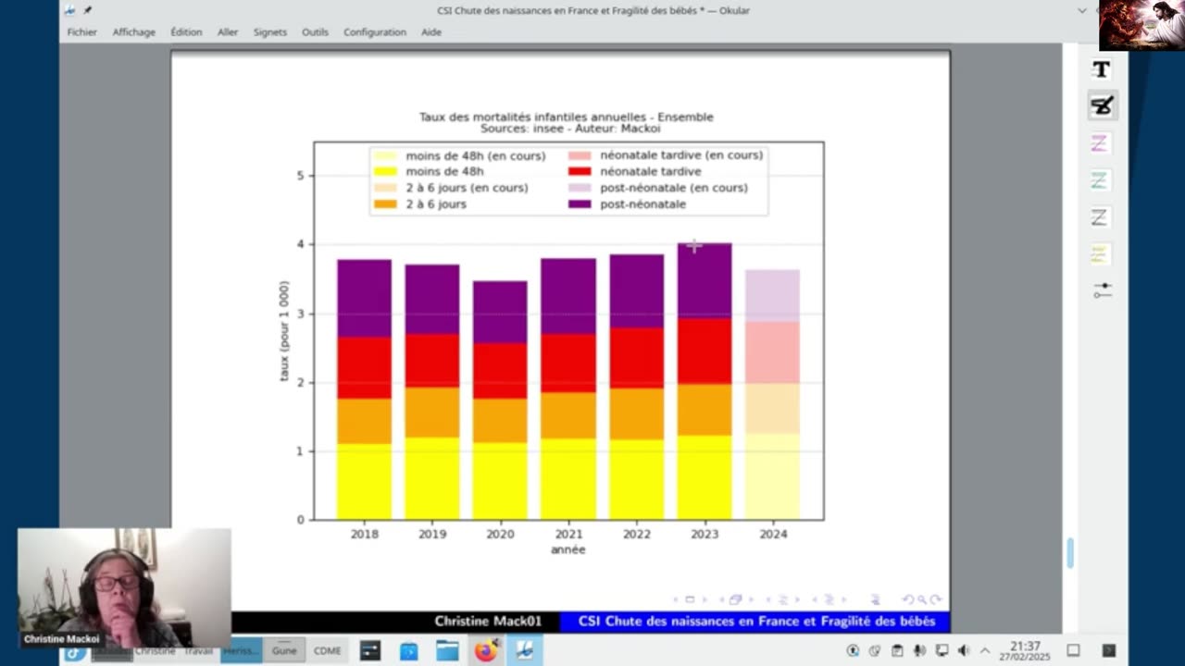The width and height of the screenshot is (1185, 666).
Task: Switch to the CDME virtual desktop
Action: click(328, 650)
